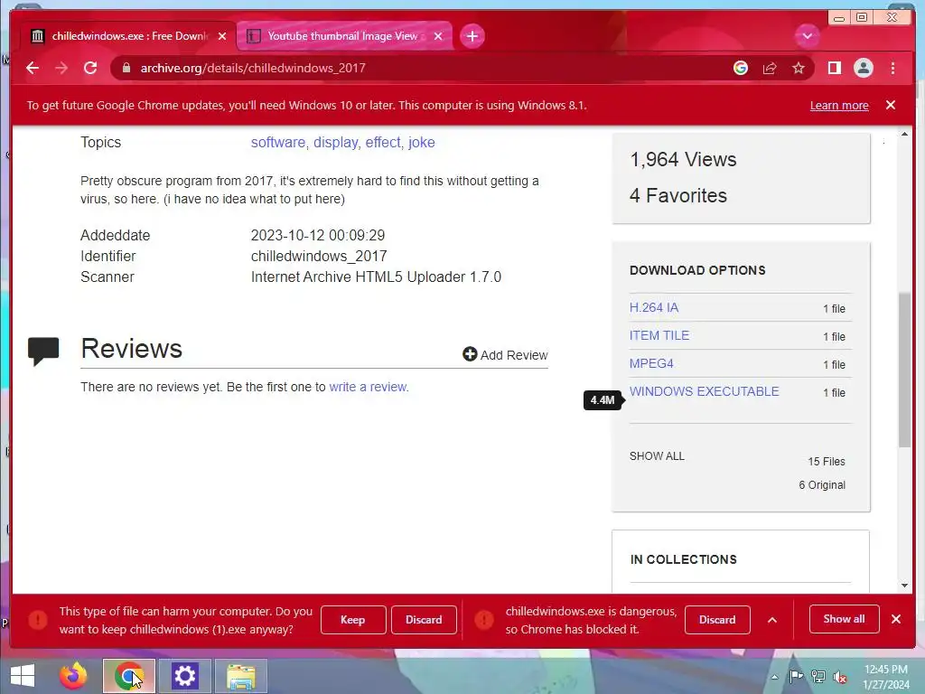Click the 15 Files text
This screenshot has height=694, width=925.
(827, 462)
